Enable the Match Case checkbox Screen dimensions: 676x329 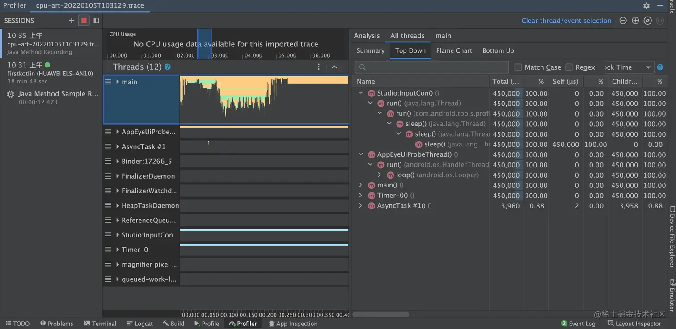[x=518, y=67]
